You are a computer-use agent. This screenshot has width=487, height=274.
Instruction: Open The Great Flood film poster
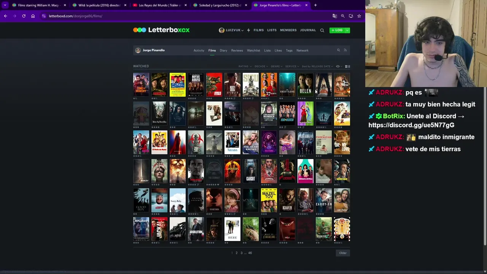pyautogui.click(x=287, y=84)
